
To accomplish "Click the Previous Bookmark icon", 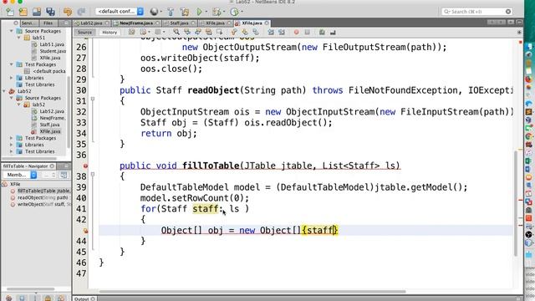I will [234, 33].
